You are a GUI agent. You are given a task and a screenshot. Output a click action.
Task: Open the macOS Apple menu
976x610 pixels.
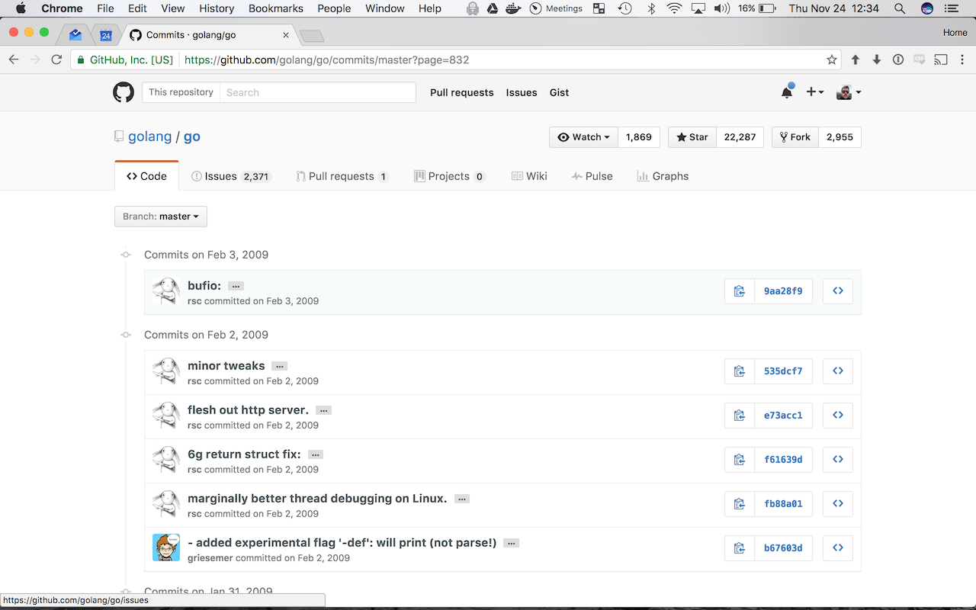tap(21, 8)
